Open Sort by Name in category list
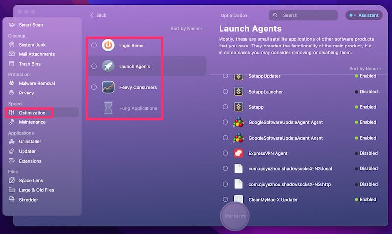Image resolution: width=392 pixels, height=234 pixels. [x=187, y=29]
